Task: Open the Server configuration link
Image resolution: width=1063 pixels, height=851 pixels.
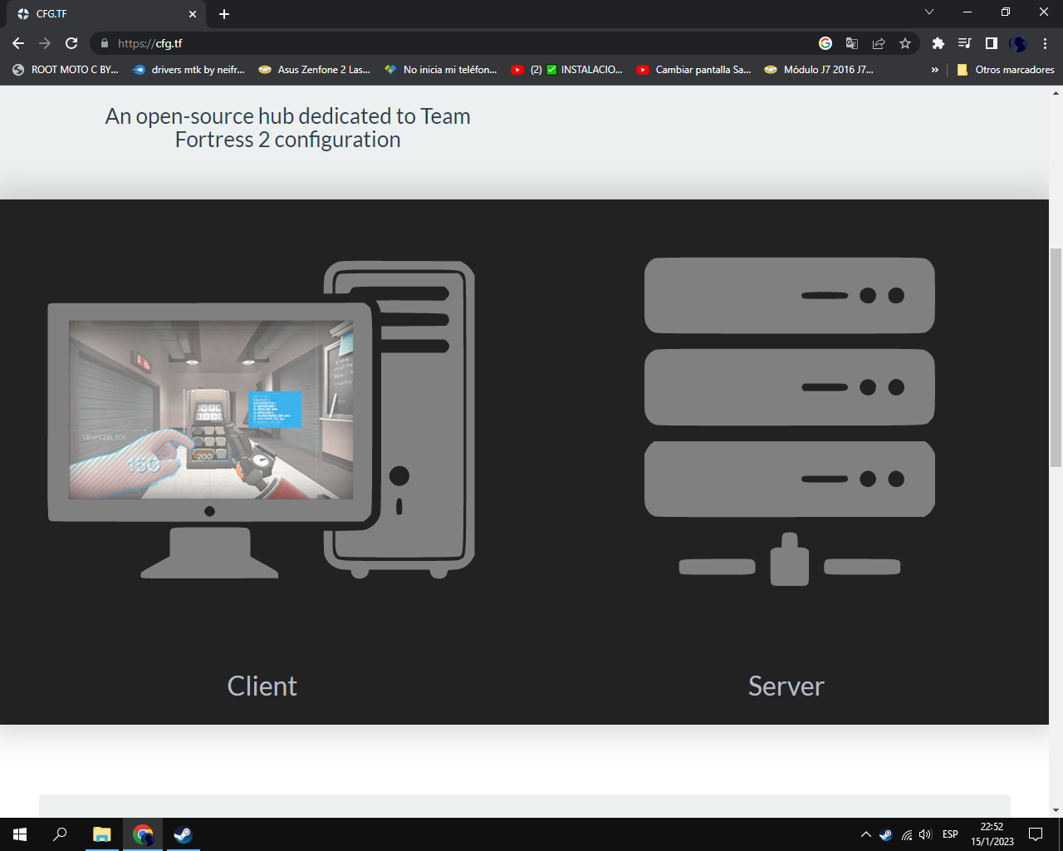Action: coord(786,686)
